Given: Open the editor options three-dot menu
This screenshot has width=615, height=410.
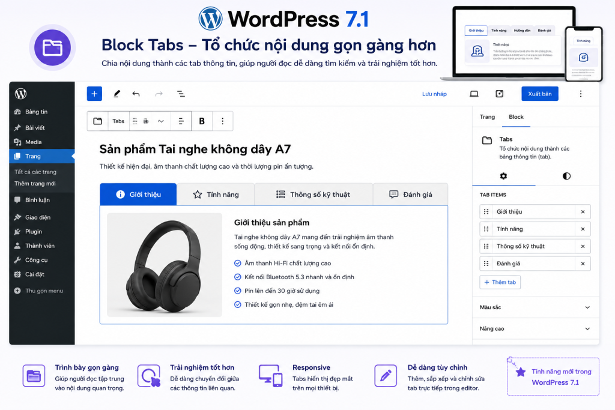Looking at the screenshot, I should click(x=581, y=94).
